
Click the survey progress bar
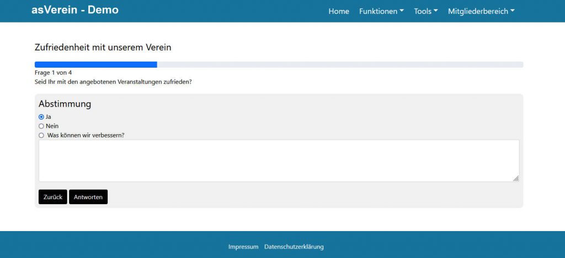pos(279,65)
